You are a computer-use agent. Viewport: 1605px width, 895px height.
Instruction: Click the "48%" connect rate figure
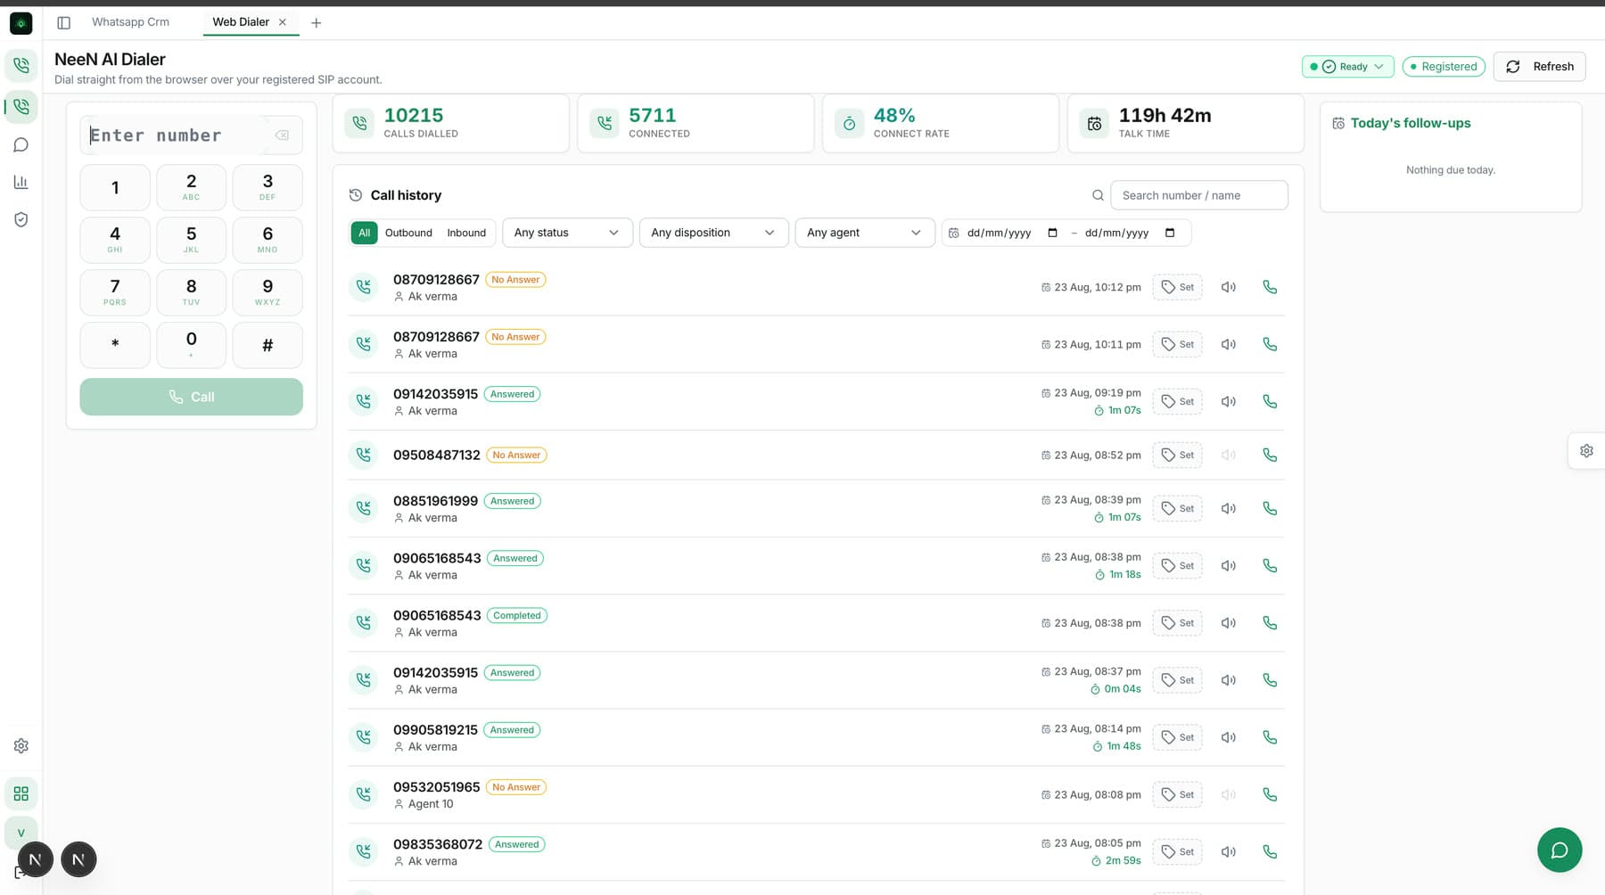[x=894, y=115]
